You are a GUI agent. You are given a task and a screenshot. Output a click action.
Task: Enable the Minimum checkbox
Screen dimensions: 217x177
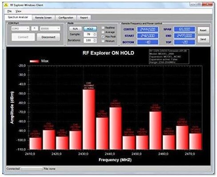tap(103, 41)
